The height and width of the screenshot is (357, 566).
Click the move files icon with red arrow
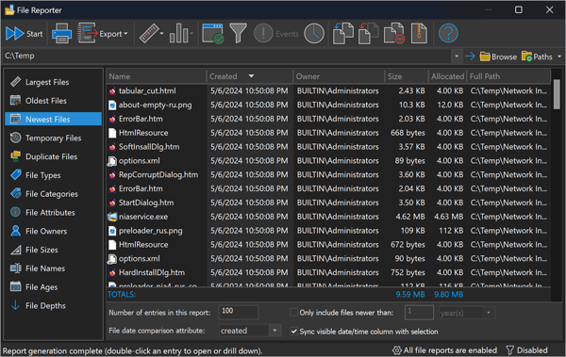click(368, 34)
